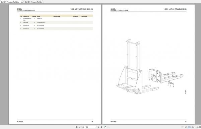The height and width of the screenshot is (129, 201).
Task: Close the first document tab
Action: pyautogui.click(x=22, y=2)
